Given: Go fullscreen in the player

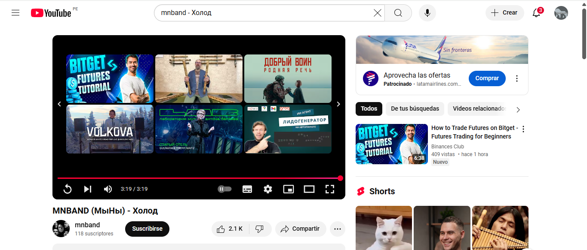Looking at the screenshot, I should click(x=330, y=189).
